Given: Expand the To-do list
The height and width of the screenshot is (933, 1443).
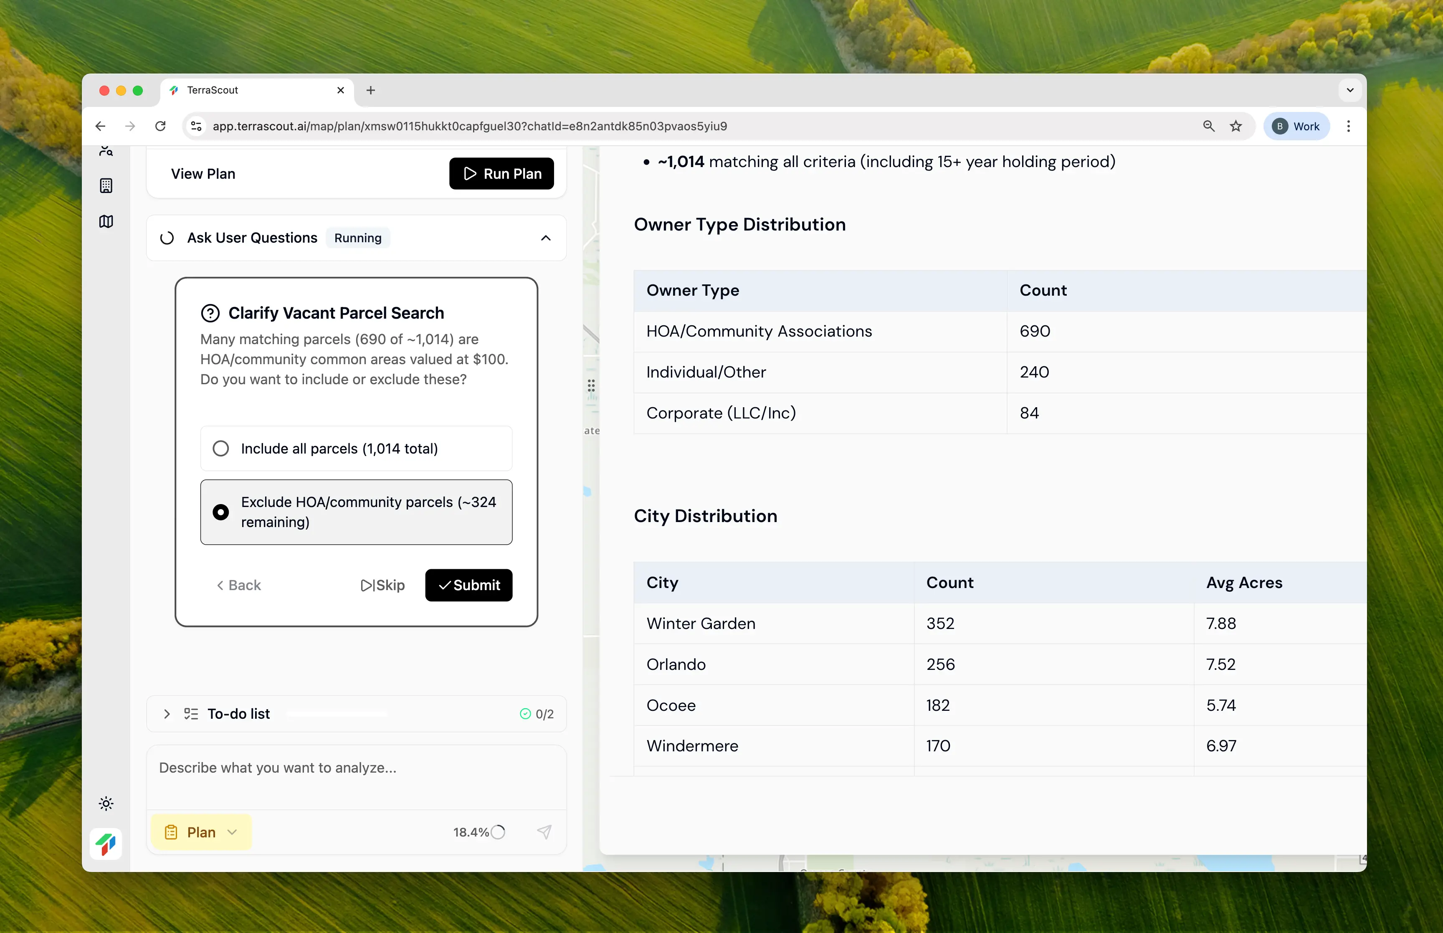Looking at the screenshot, I should click(x=167, y=714).
